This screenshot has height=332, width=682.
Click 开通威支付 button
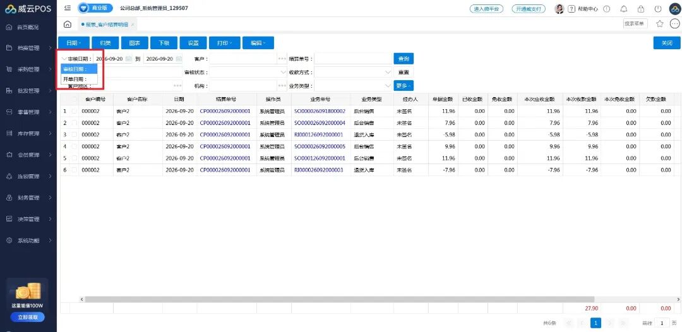coord(529,9)
